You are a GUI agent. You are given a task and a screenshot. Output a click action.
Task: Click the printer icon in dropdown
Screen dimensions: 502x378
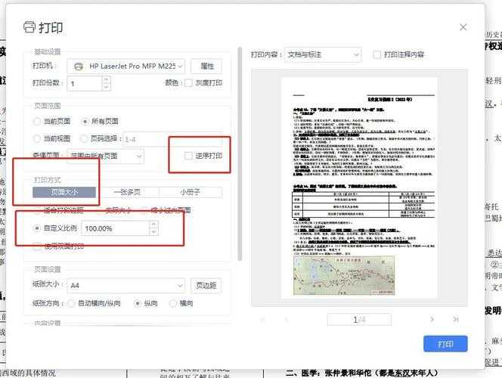tap(79, 67)
